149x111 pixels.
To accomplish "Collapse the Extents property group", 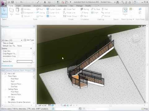I will (x=31, y=48).
